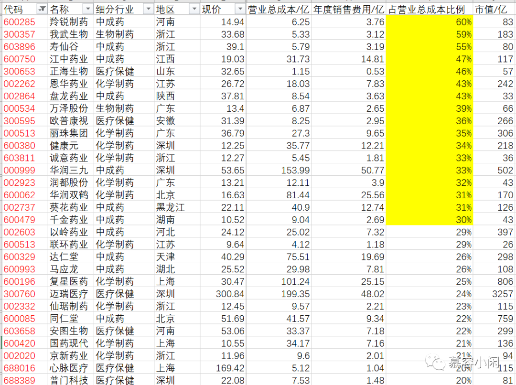This screenshot has height=385, width=516.
Task: Click the market value cell 3257
Action: tap(494, 294)
